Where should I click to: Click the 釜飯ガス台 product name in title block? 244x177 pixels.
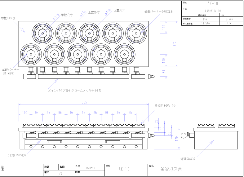click(x=171, y=169)
